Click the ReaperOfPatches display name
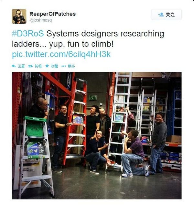The image size is (194, 206). [x=52, y=14]
